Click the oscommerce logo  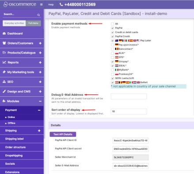tap(20, 4)
